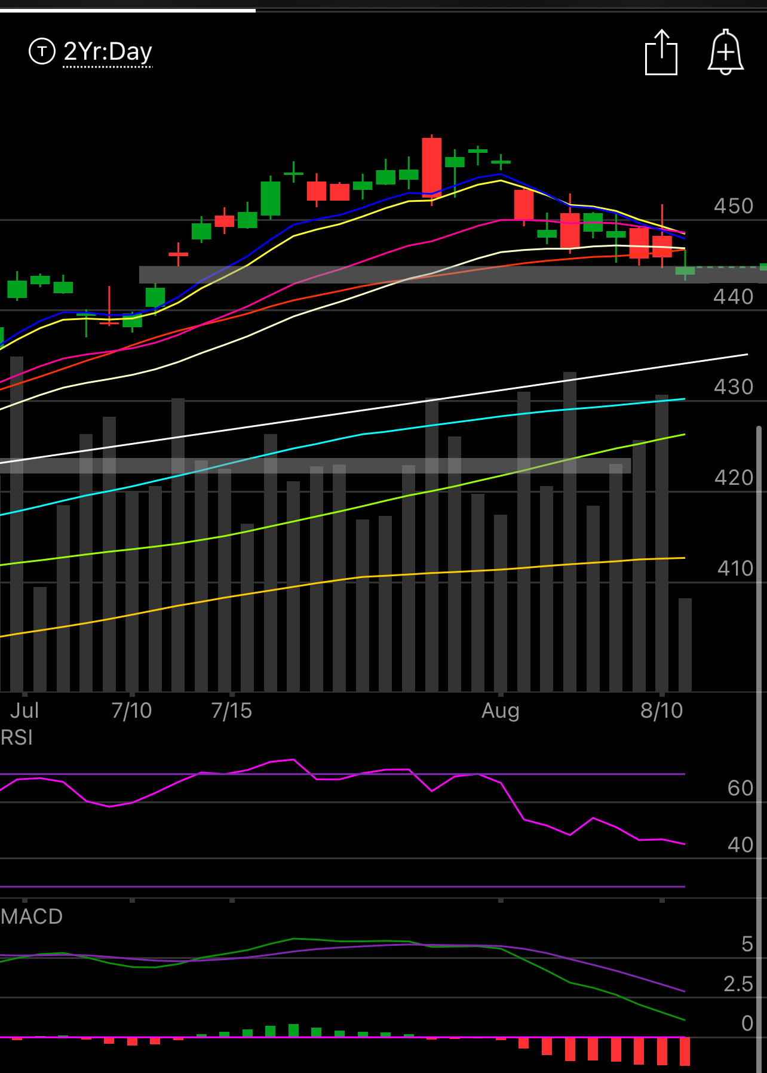Tap the share chart icon
This screenshot has width=767, height=1073.
661,53
